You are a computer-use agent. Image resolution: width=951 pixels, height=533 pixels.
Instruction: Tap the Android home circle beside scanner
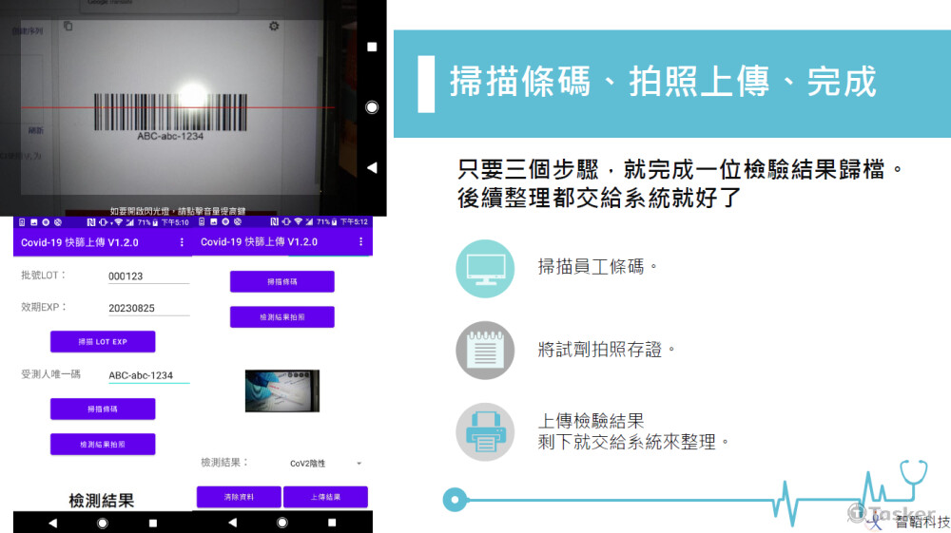pyautogui.click(x=372, y=107)
